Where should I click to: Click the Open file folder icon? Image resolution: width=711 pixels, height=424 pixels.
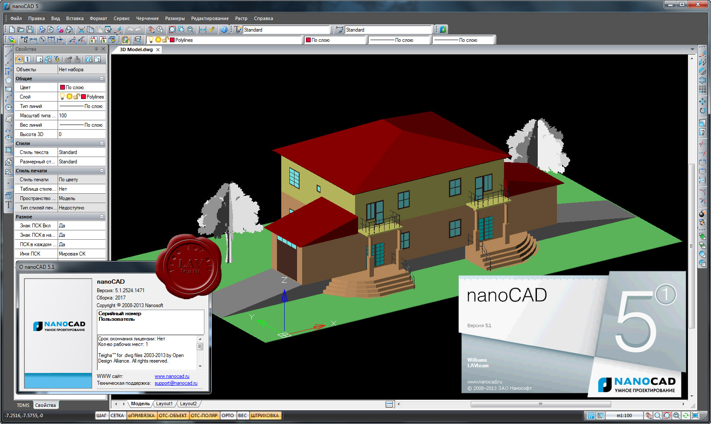pos(20,29)
